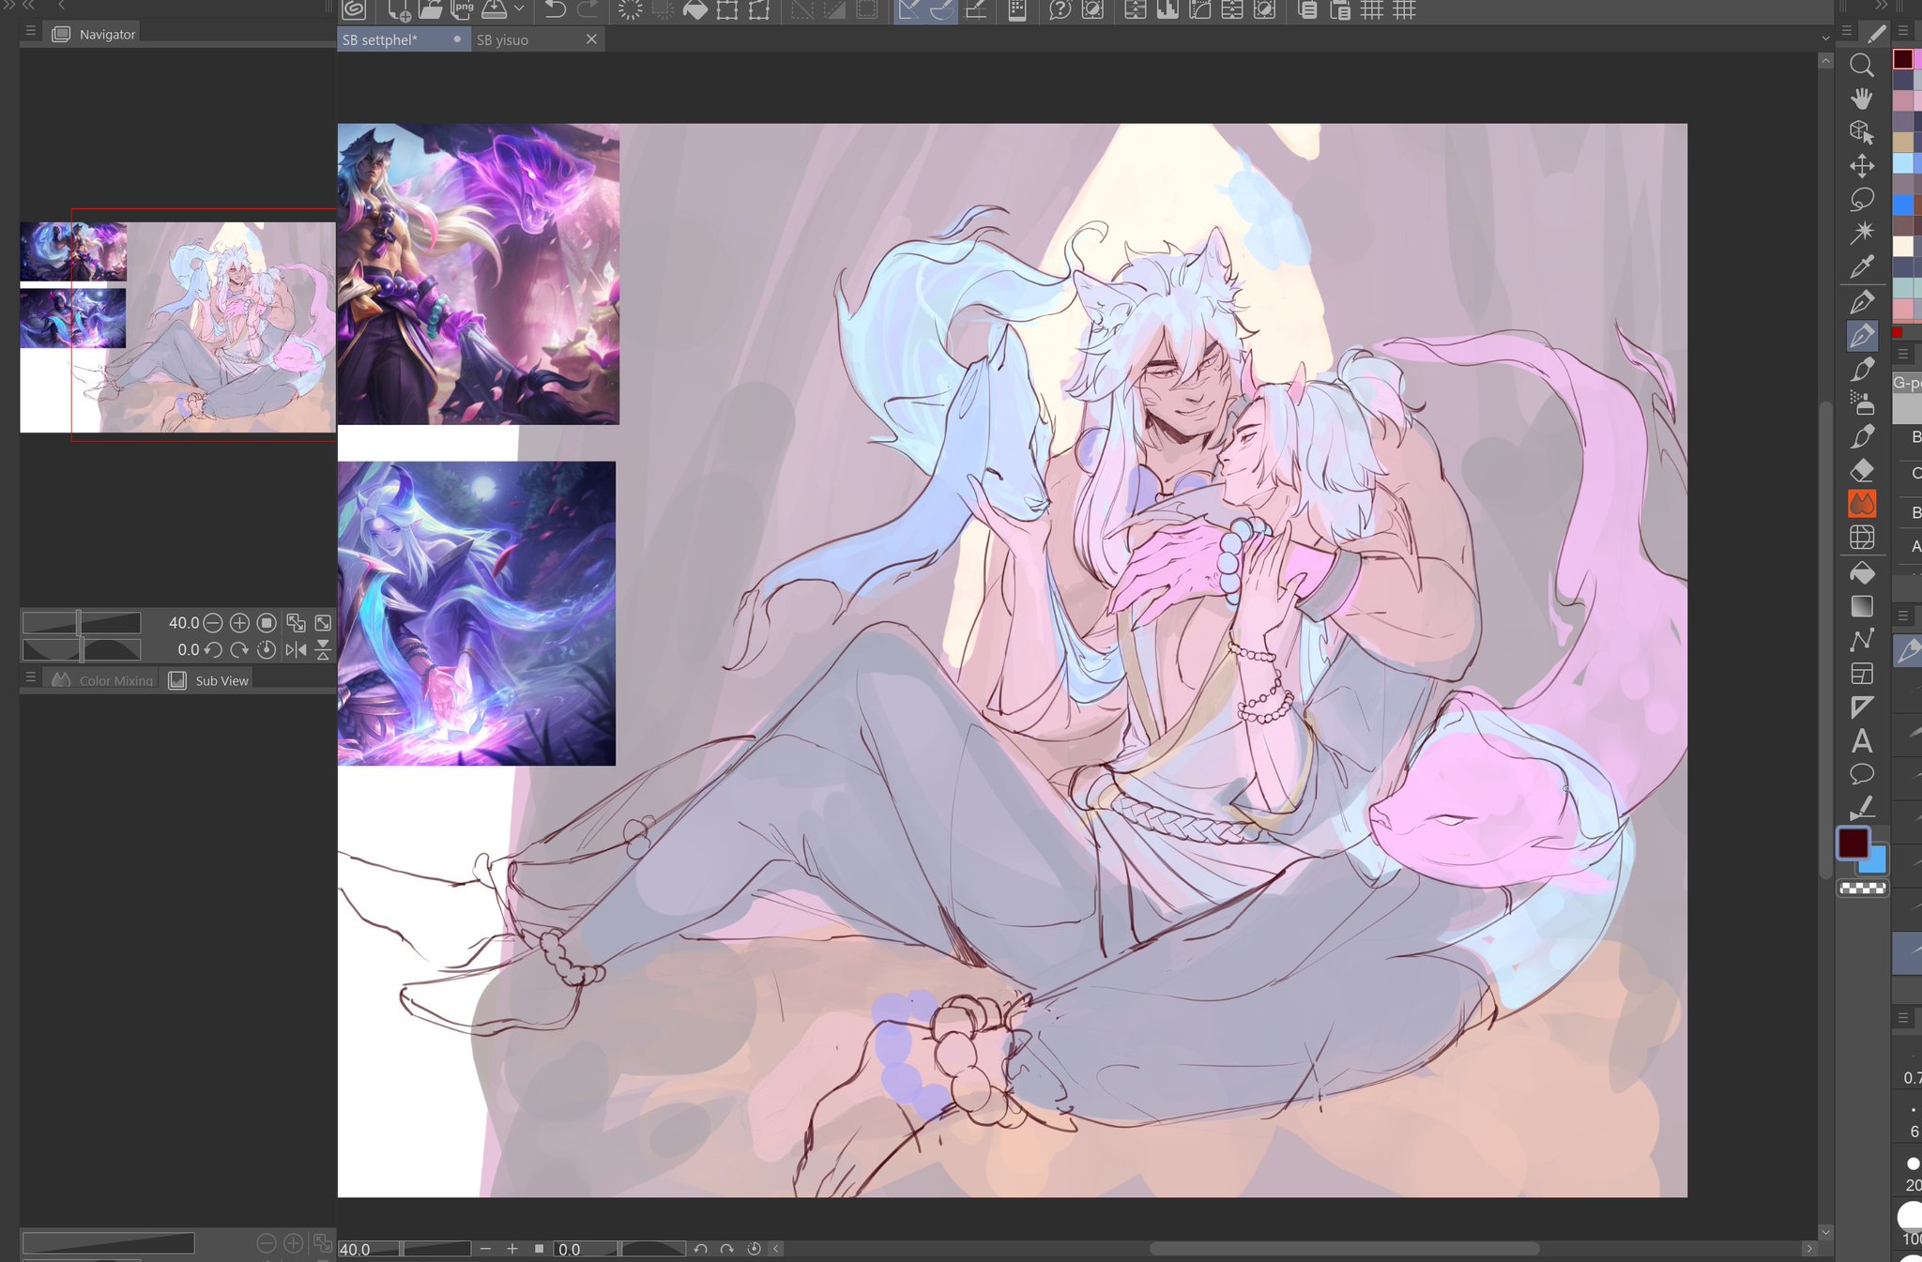Open the Sub View tab
The image size is (1922, 1262).
208,679
